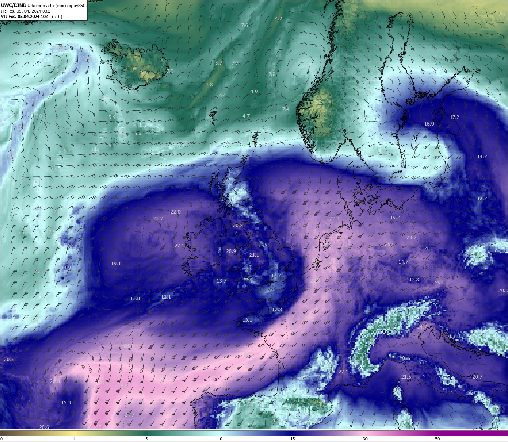Click the UWC/DINI title line in header
Screen dimensions: 508x442
tap(44, 5)
